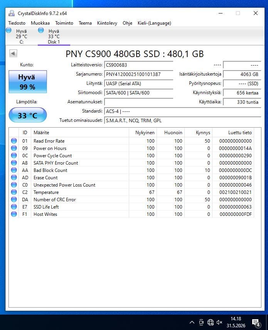268x330 pixels.
Task: Select the Disk 1 drive tab
Action: coord(54,36)
